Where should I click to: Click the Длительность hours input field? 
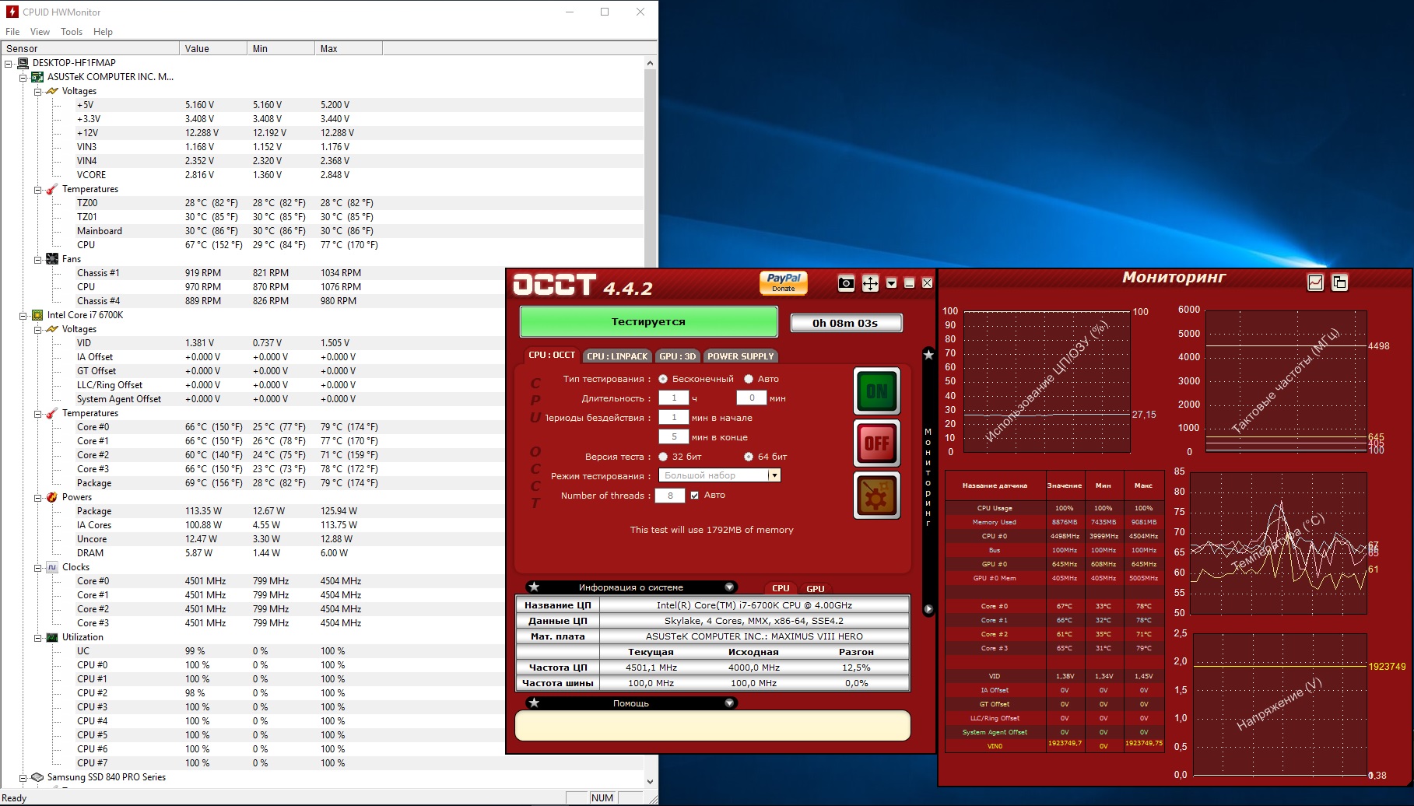[674, 398]
